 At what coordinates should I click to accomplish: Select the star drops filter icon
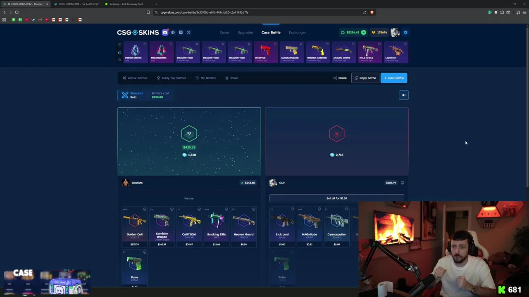coord(120,59)
